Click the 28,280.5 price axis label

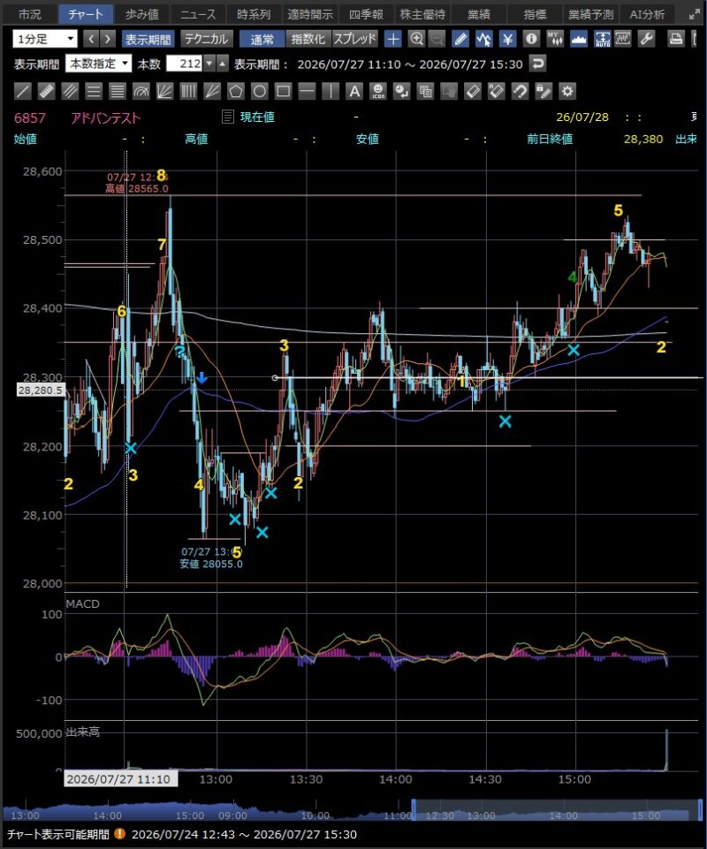(41, 390)
